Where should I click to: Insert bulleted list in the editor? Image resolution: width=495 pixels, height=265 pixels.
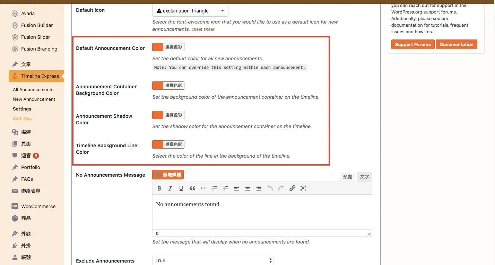(x=215, y=188)
